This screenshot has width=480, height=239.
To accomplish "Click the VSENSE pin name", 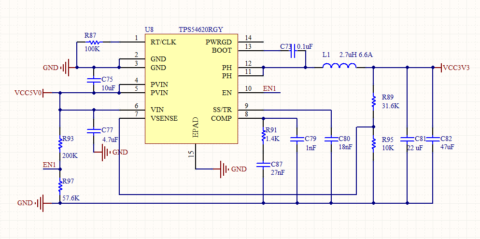I will pos(164,118).
